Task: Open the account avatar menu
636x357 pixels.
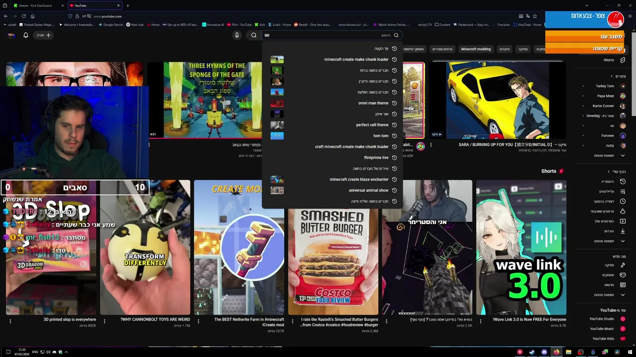Action: 11,35
